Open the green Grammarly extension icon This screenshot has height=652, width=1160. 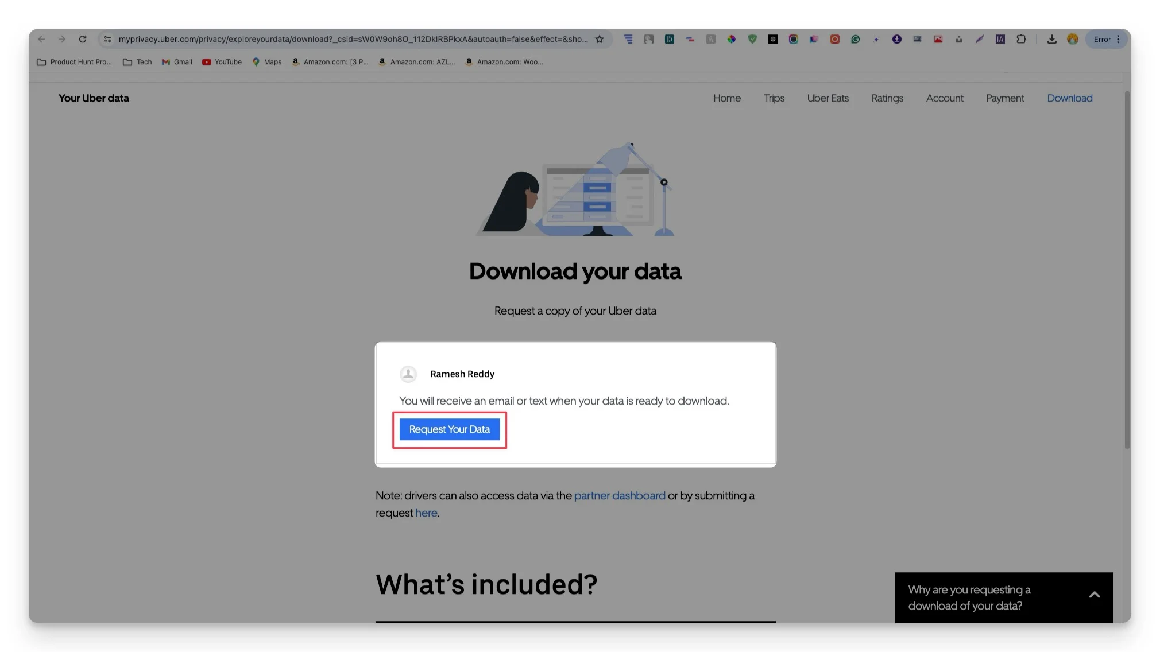pos(856,39)
